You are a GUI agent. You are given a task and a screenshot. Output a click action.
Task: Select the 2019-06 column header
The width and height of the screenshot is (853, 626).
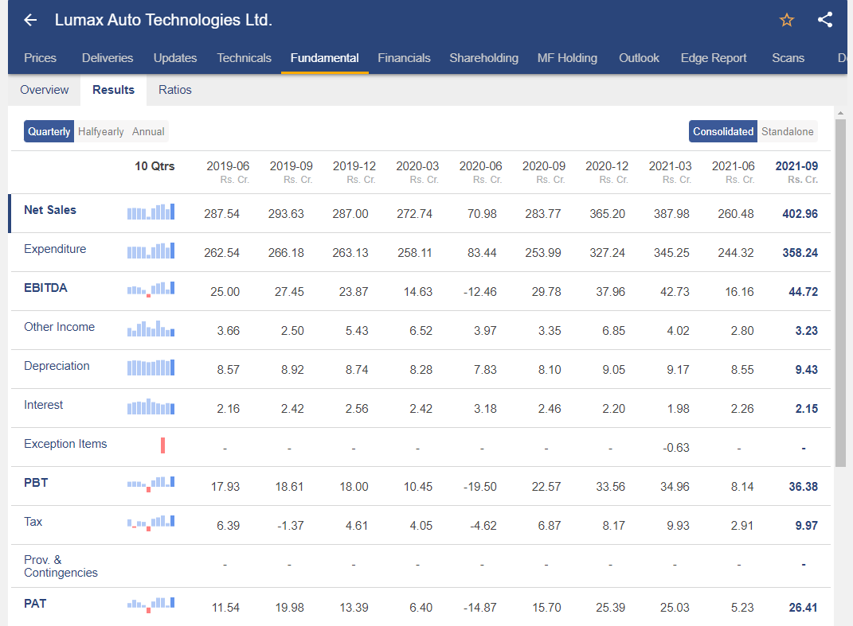[x=228, y=172]
